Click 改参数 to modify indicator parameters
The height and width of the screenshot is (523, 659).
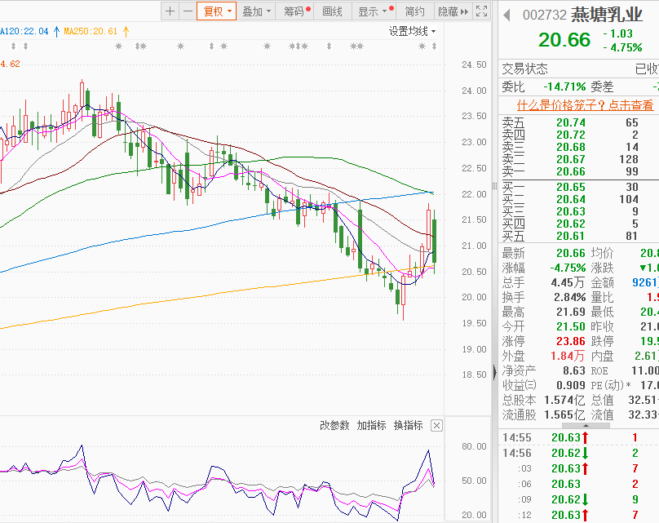334,425
